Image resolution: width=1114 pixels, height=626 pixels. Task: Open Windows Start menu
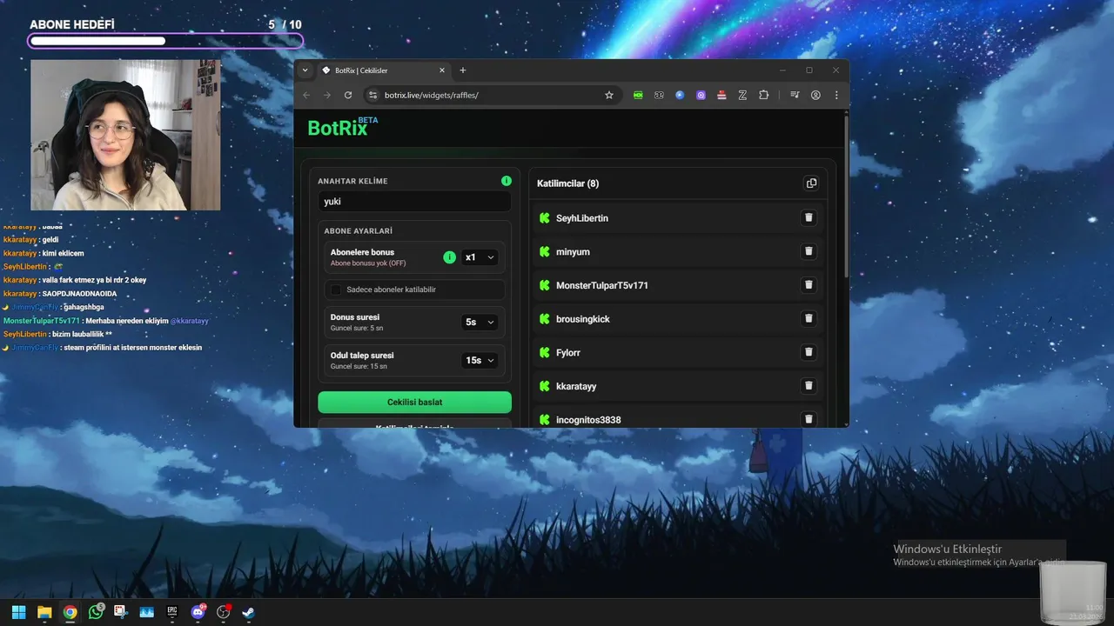18,612
